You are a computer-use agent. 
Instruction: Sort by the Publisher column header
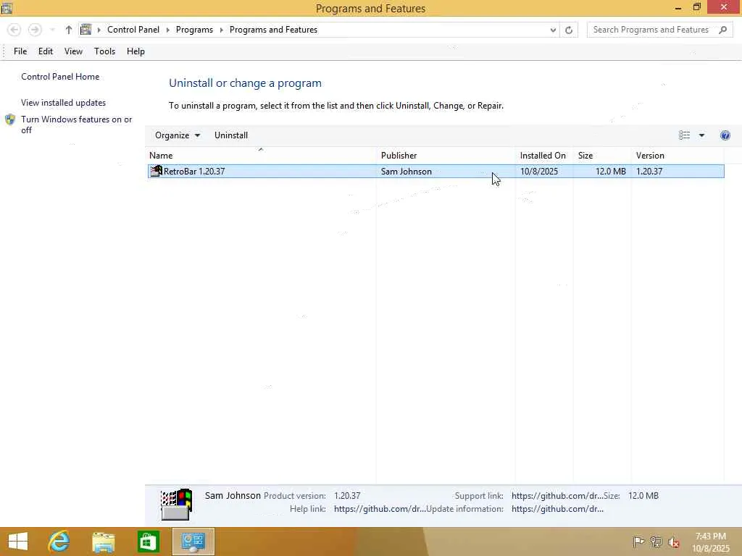click(x=446, y=156)
